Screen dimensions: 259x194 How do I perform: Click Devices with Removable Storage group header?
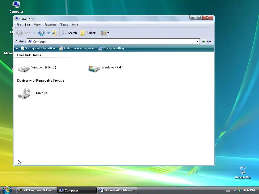(x=41, y=81)
